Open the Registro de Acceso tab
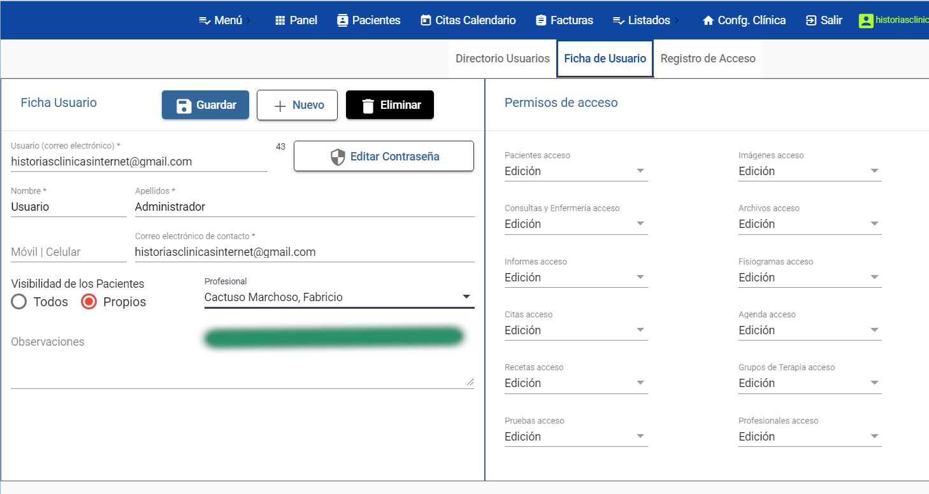 click(x=708, y=59)
